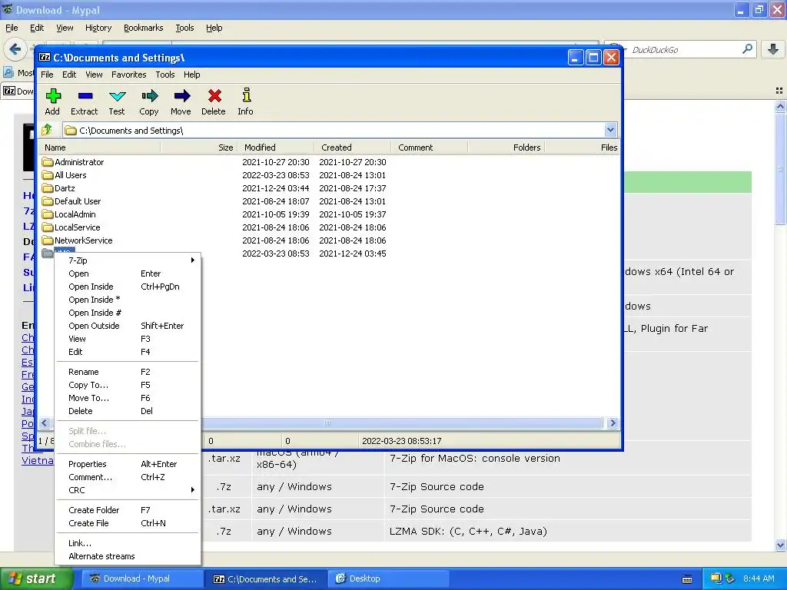Choose Open from the context menu

pyautogui.click(x=128, y=273)
